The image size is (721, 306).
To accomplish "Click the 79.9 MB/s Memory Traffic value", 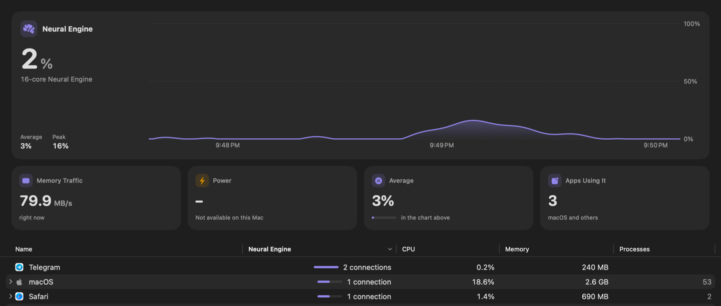I will click(x=46, y=201).
